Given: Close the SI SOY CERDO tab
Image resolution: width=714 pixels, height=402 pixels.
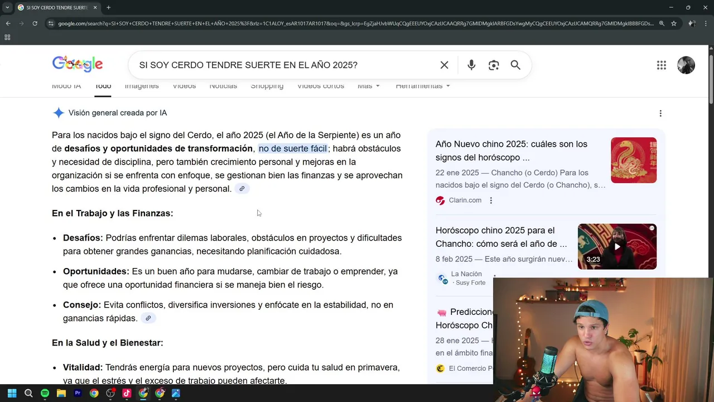Looking at the screenshot, I should pyautogui.click(x=95, y=7).
